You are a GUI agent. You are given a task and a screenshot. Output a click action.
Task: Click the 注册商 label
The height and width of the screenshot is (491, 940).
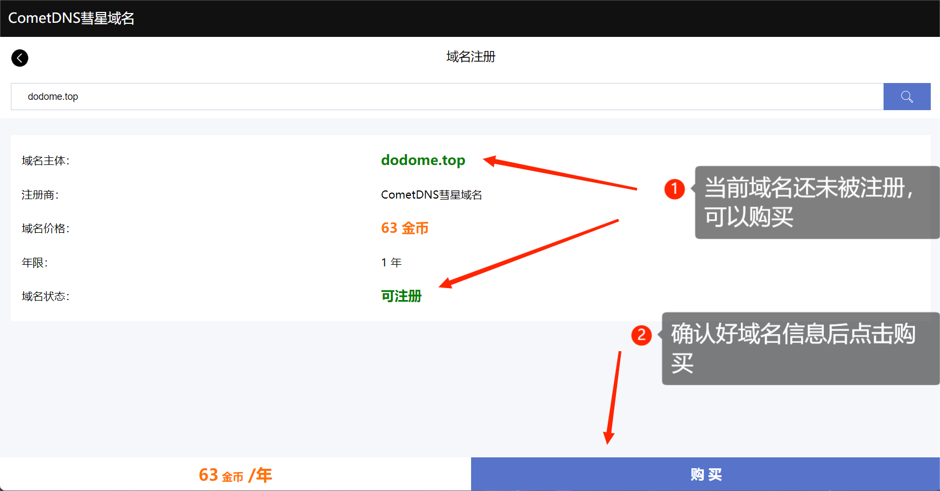[40, 195]
